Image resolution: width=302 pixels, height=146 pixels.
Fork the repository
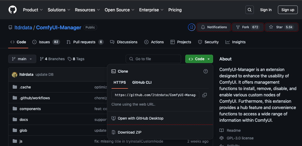pos(248,27)
